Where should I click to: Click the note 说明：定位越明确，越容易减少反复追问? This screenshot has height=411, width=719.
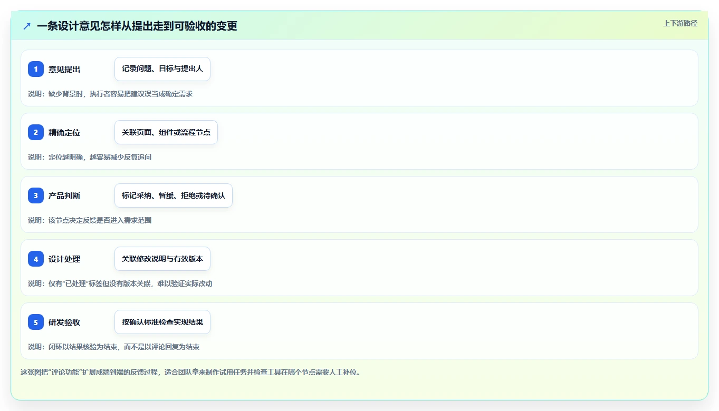(x=90, y=157)
